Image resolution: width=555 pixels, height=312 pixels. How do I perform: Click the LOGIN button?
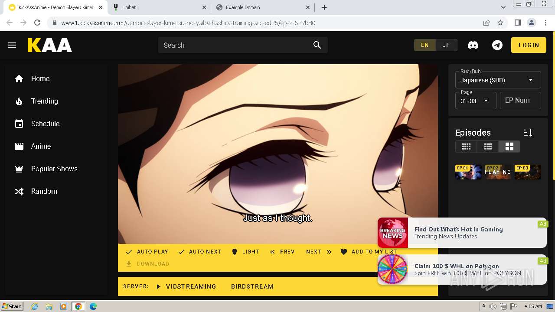click(529, 45)
